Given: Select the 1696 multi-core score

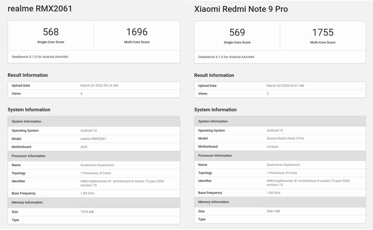Looking at the screenshot, I should pyautogui.click(x=137, y=32).
